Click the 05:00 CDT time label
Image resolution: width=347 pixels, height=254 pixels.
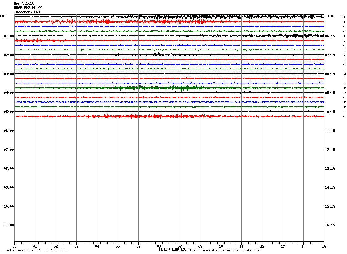9,112
